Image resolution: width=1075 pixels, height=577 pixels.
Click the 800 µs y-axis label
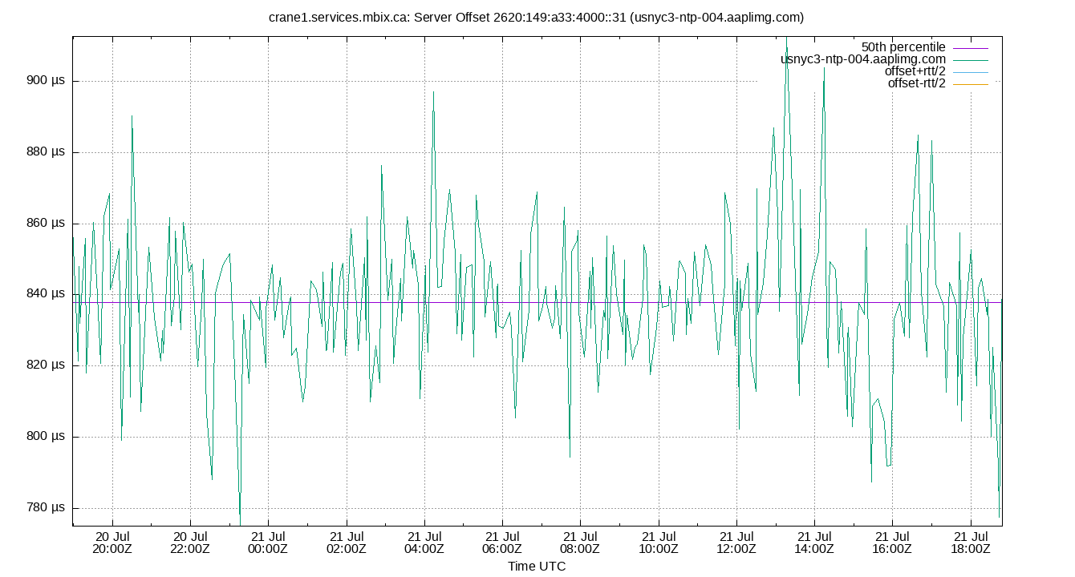tap(47, 437)
